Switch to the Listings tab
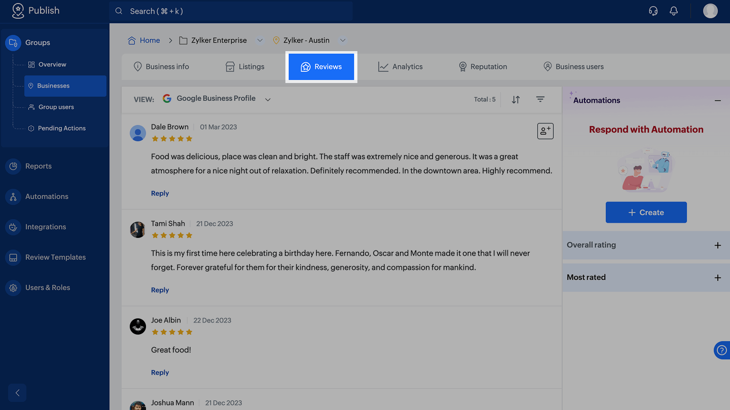The width and height of the screenshot is (730, 410). point(245,67)
